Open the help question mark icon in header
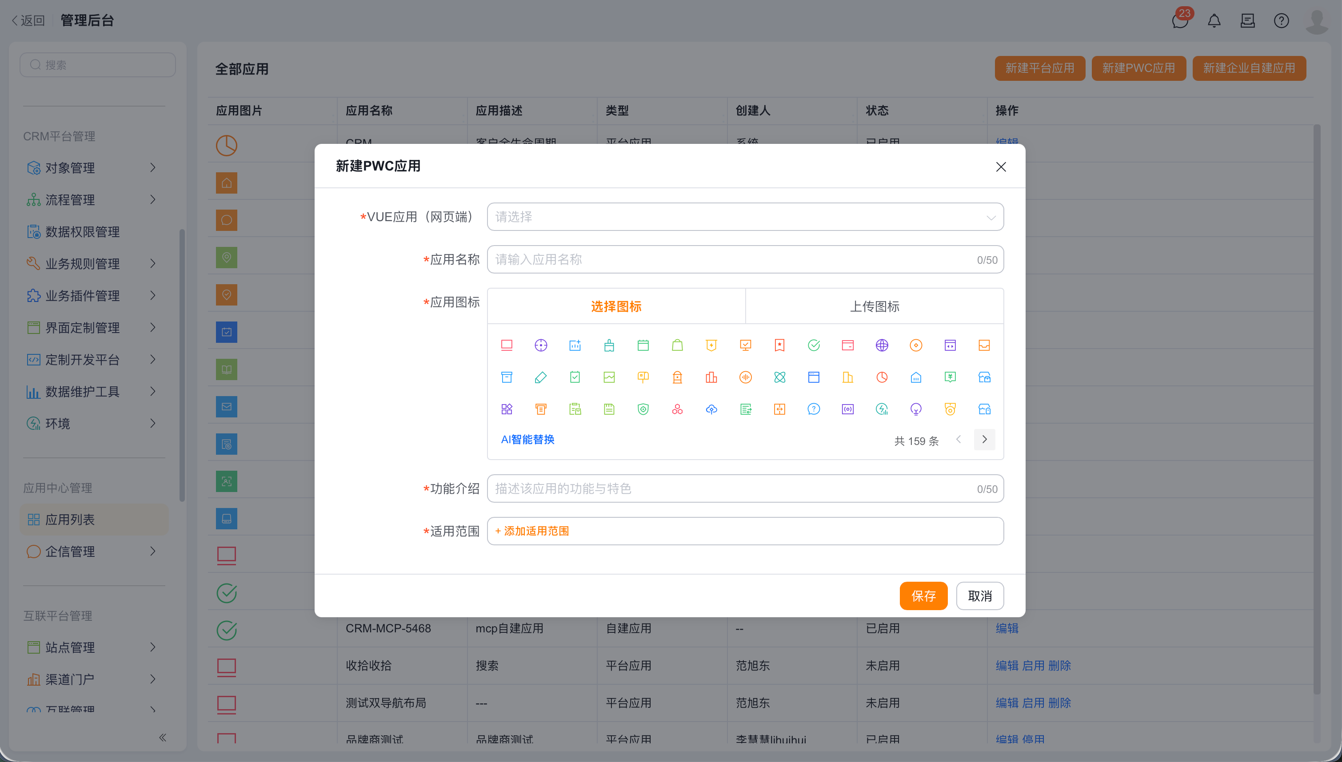This screenshot has width=1342, height=762. coord(1281,21)
